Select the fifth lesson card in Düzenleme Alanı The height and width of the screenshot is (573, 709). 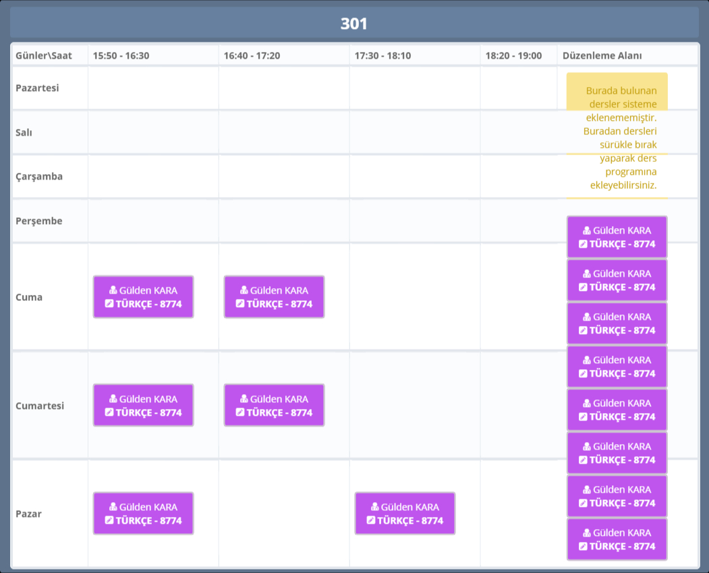coord(617,410)
